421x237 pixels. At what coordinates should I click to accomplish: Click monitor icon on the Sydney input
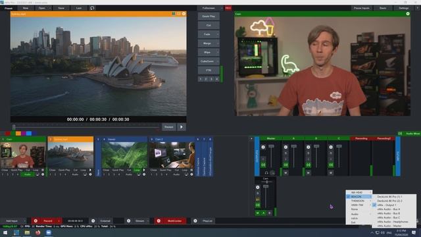(85, 174)
